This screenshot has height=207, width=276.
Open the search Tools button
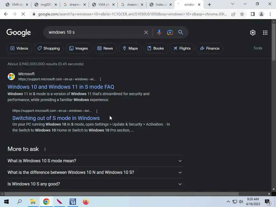coord(258,48)
